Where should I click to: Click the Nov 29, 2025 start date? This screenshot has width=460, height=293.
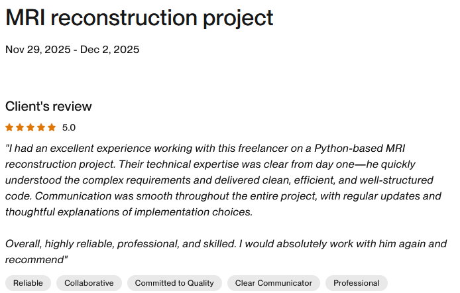[x=38, y=50]
